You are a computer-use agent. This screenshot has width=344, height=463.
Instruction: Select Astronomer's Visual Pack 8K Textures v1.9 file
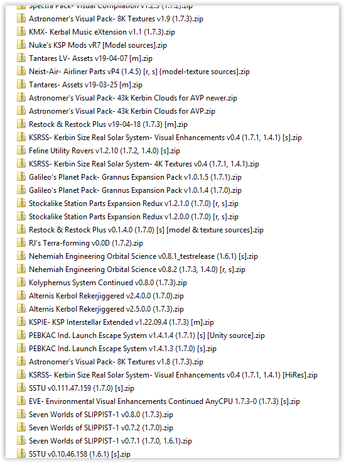tap(116, 19)
